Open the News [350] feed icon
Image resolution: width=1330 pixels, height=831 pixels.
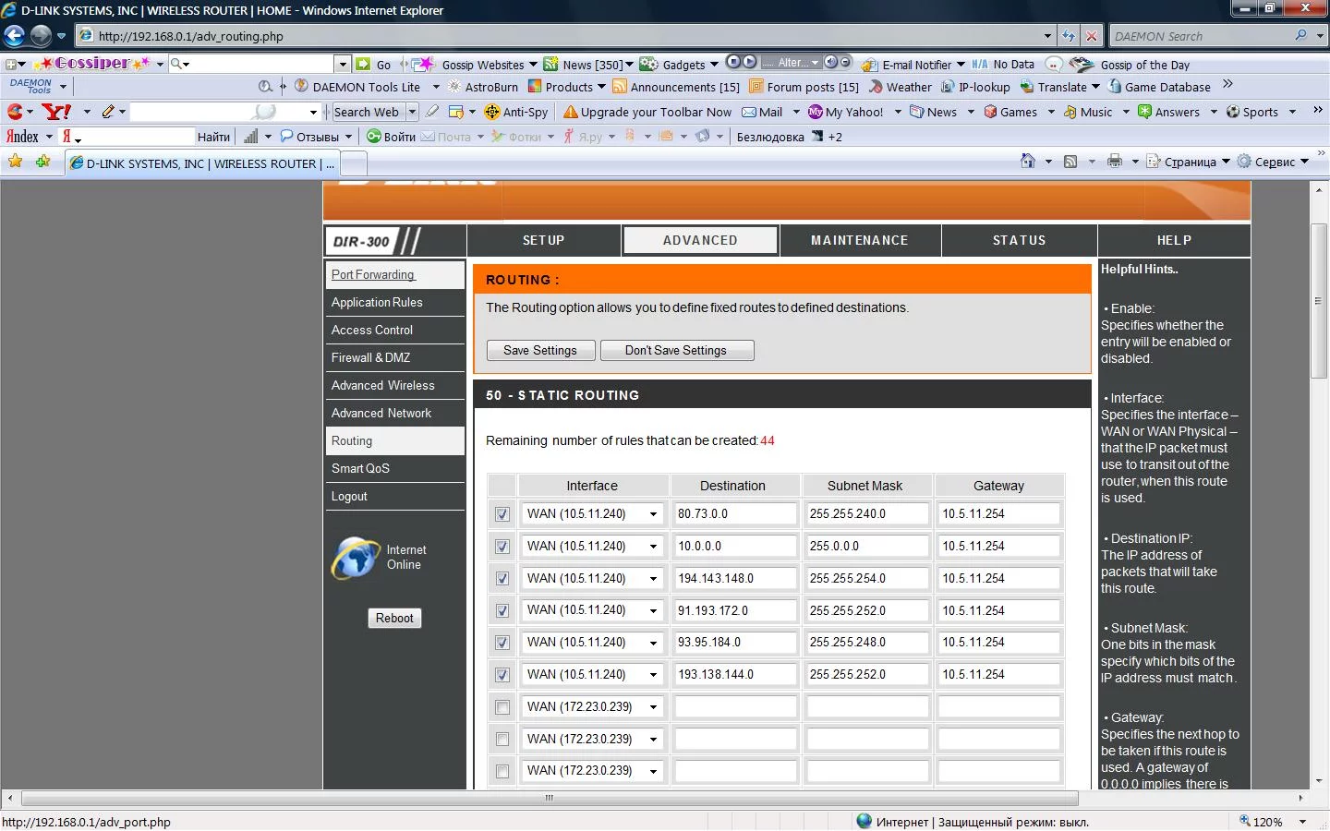[x=550, y=64]
